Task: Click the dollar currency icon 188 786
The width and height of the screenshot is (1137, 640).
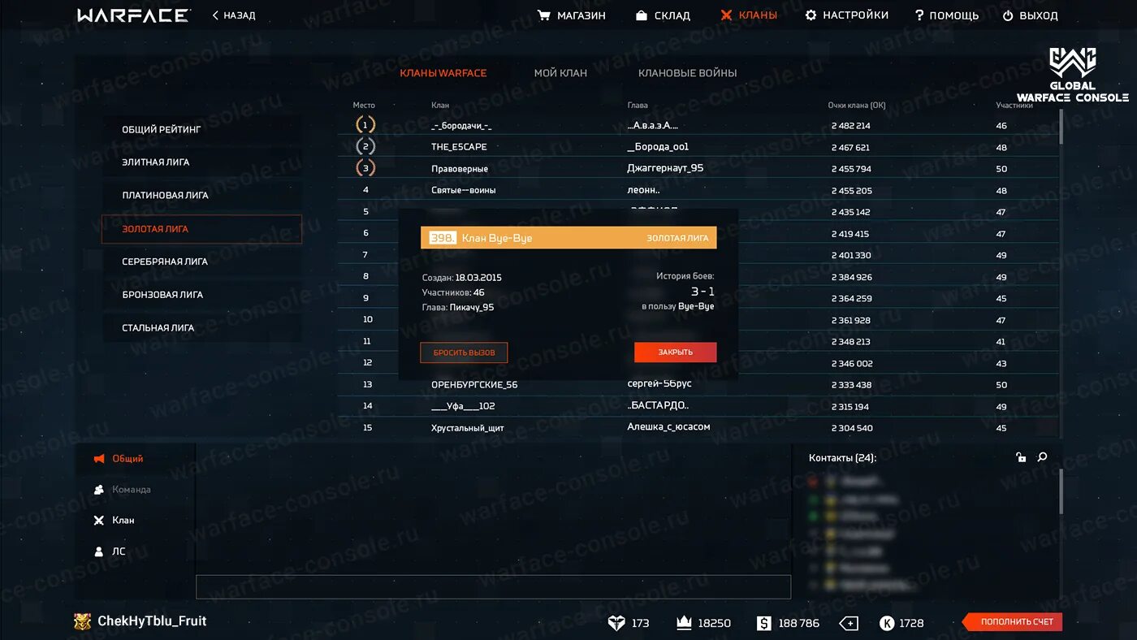Action: click(763, 623)
